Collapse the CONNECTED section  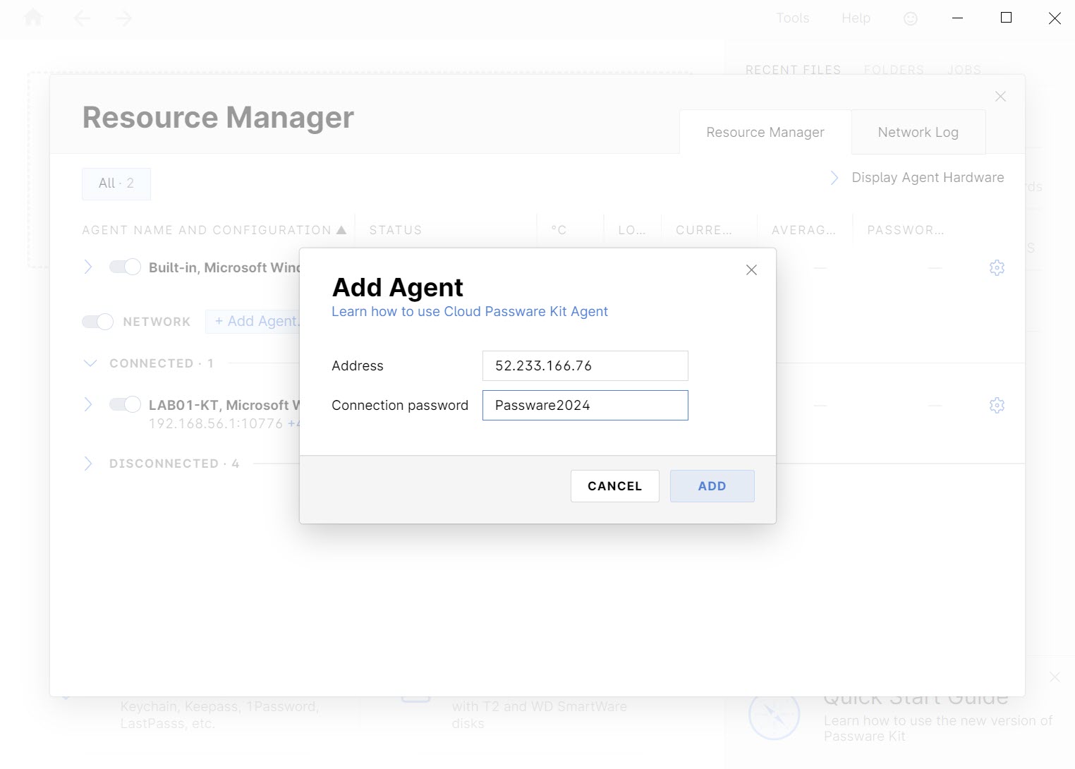90,363
